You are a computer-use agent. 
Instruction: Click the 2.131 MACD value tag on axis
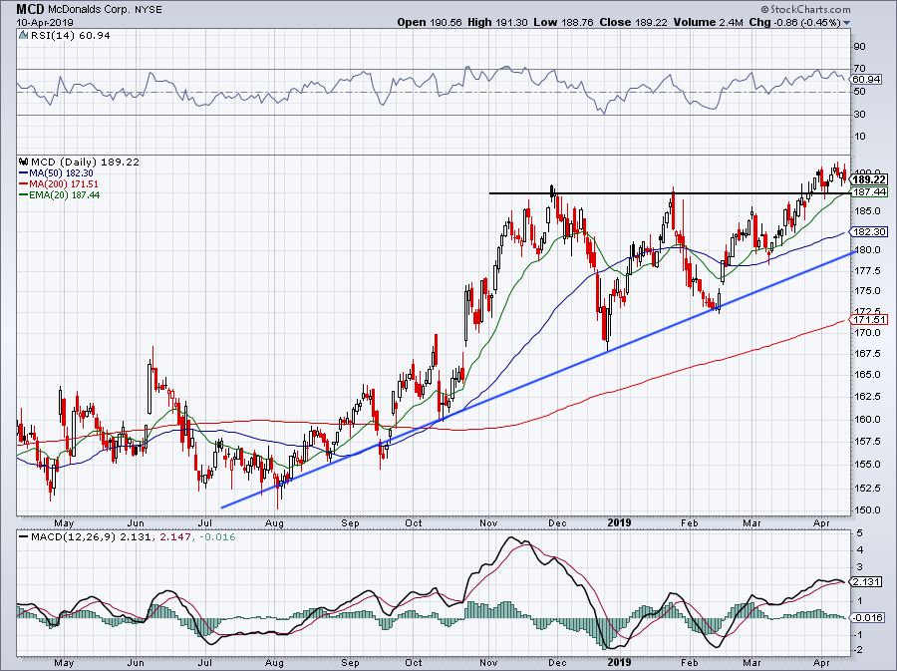click(x=865, y=582)
